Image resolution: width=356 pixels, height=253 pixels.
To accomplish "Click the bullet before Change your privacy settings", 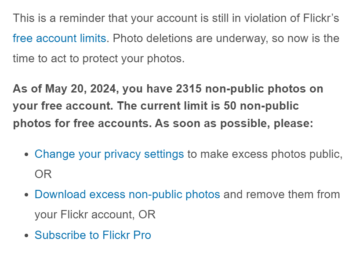I will (27, 154).
